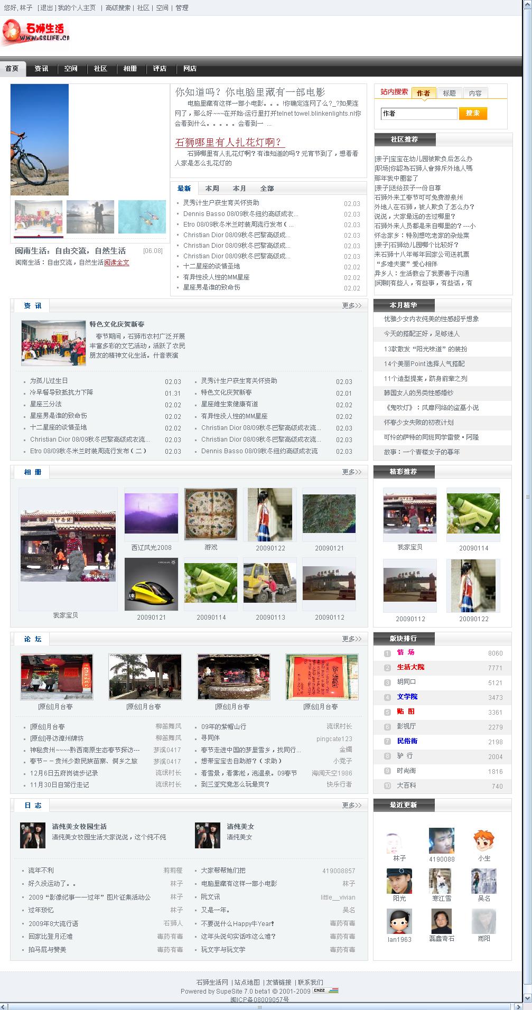532x1010 pixels.
Task: Open 20090113 truck album thumbnail
Action: (270, 583)
